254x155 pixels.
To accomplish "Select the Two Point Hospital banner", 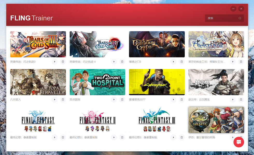I will coord(97,82).
